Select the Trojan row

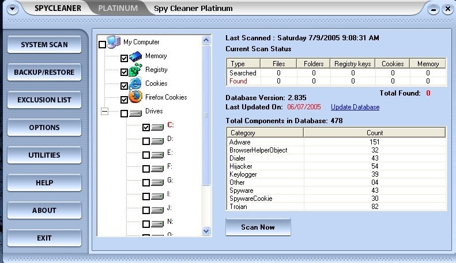[336, 207]
